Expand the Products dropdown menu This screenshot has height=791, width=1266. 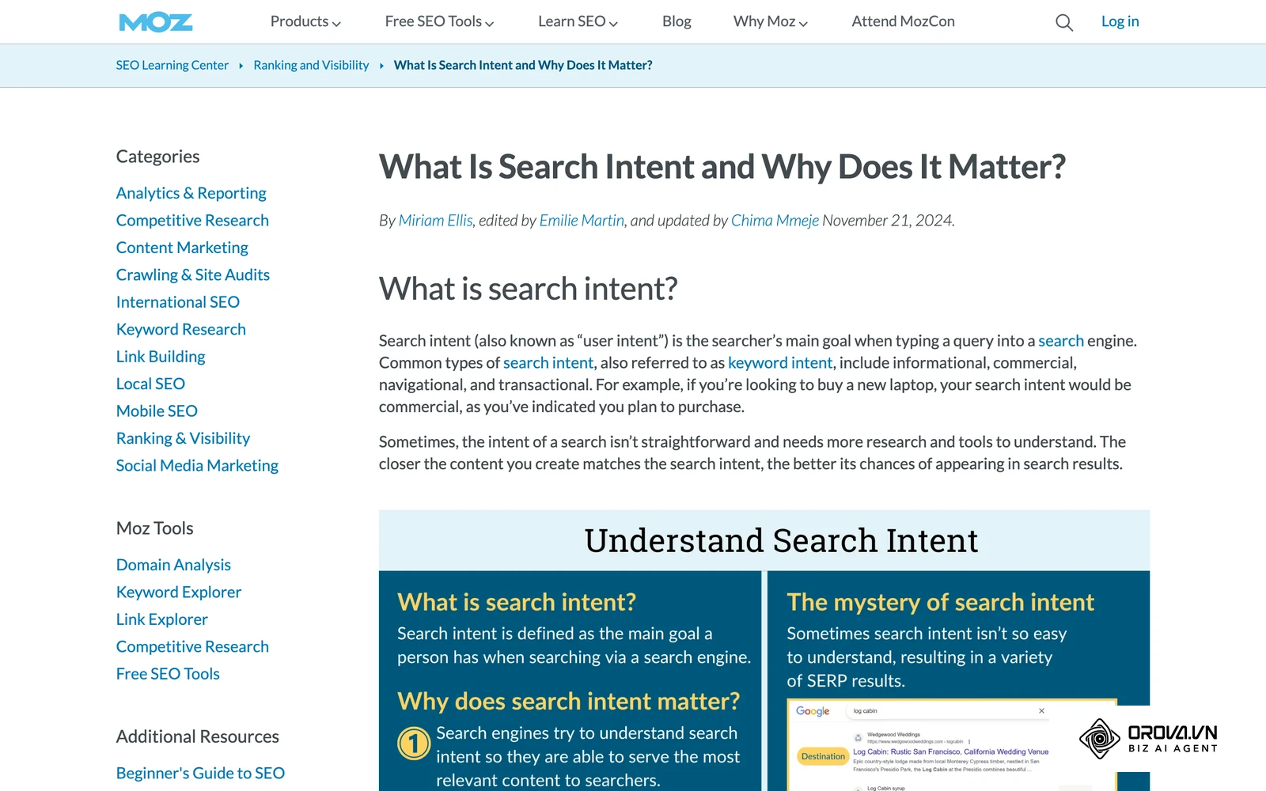[x=305, y=21]
